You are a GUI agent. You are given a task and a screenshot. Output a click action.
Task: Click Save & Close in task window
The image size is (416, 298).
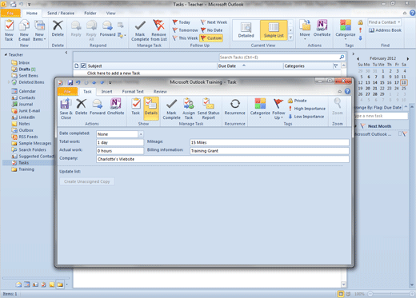click(66, 109)
